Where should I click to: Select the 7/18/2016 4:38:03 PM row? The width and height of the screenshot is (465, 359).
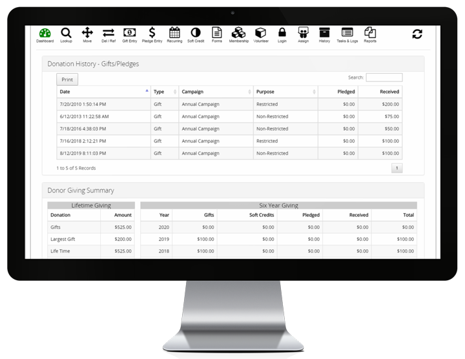(229, 128)
